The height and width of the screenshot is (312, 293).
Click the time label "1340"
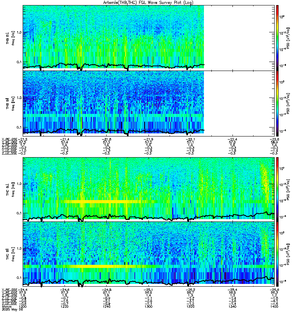[232, 307]
